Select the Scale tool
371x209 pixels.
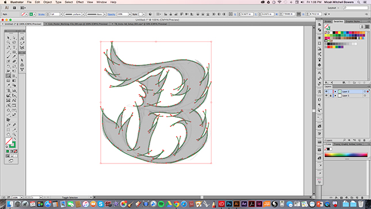click(14, 66)
